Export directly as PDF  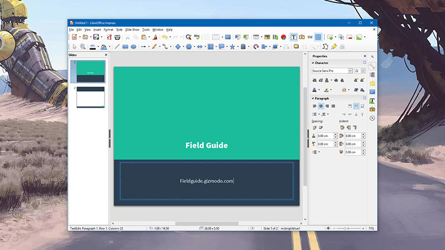point(109,37)
